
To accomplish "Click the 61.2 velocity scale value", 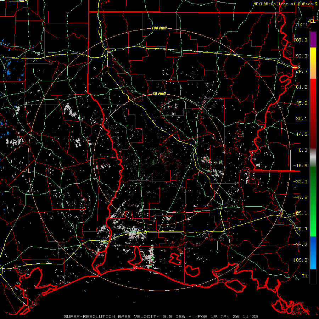I will [302, 87].
